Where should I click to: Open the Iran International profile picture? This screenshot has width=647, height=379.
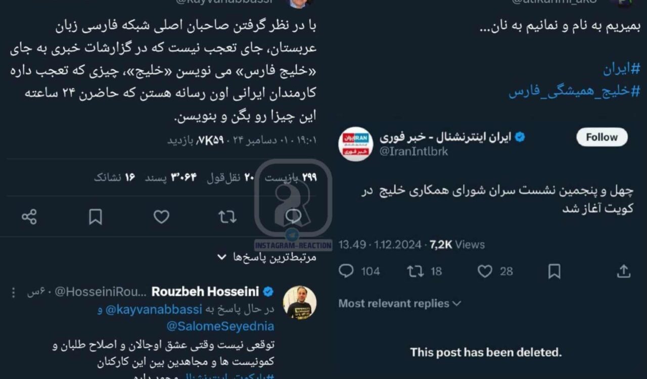tap(356, 144)
